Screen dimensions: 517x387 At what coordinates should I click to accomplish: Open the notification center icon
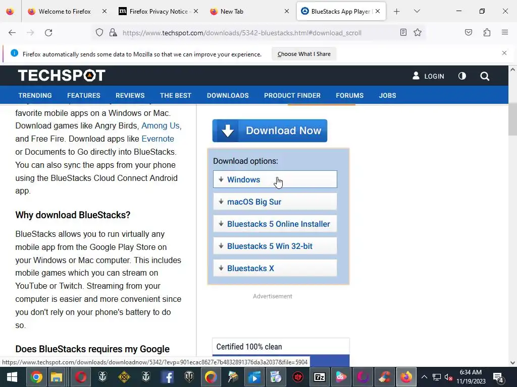click(498, 377)
